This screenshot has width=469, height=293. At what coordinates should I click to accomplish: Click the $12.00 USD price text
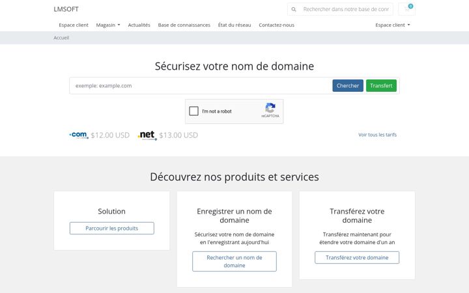[110, 135]
